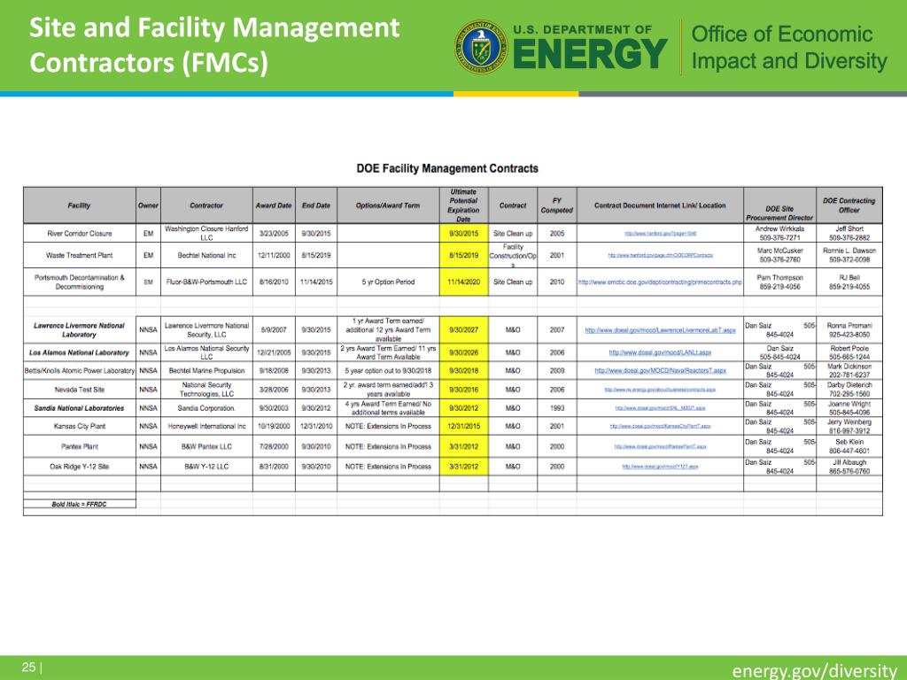The height and width of the screenshot is (680, 907).
Task: Click the ENERGY wordmark logo
Action: coord(589,53)
